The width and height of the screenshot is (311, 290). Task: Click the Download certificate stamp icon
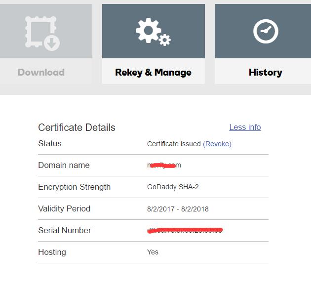point(42,33)
